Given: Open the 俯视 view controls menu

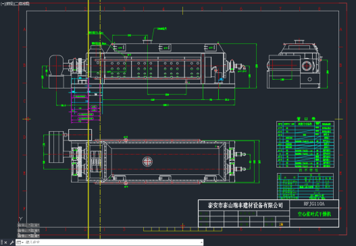Looking at the screenshot, I should coord(9,3).
